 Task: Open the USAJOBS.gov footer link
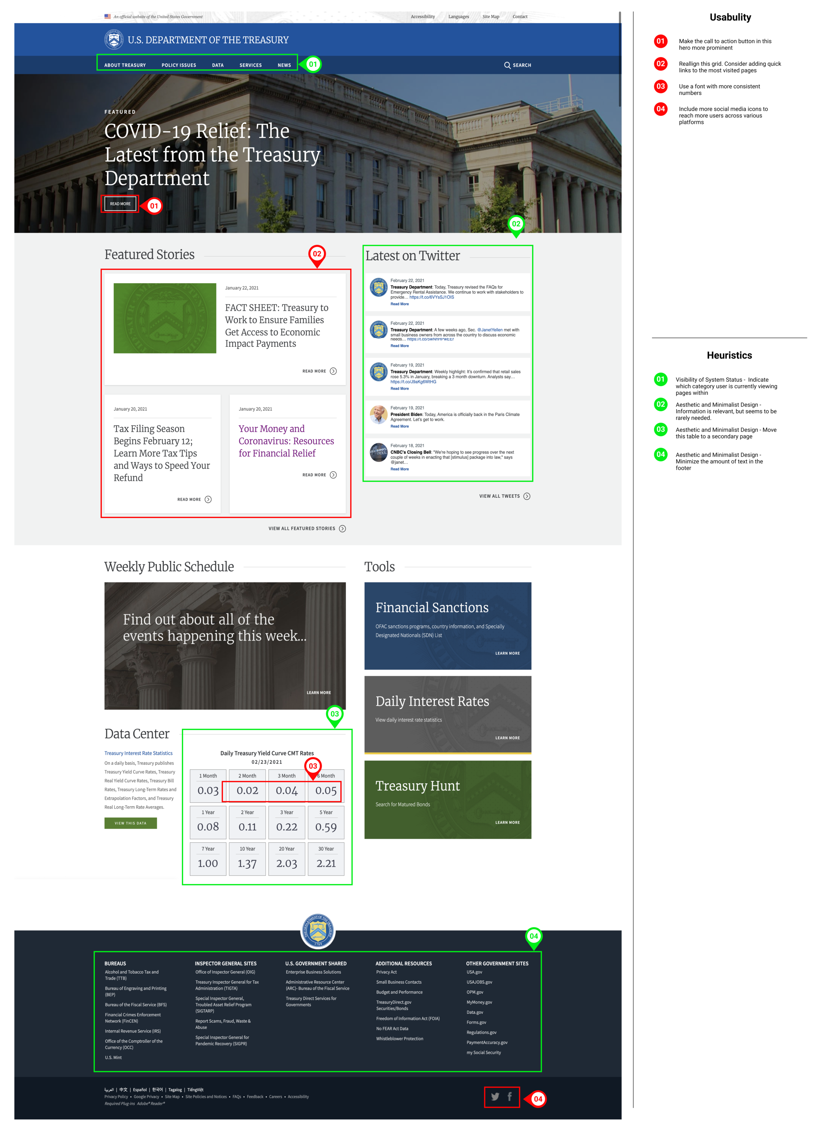479,982
